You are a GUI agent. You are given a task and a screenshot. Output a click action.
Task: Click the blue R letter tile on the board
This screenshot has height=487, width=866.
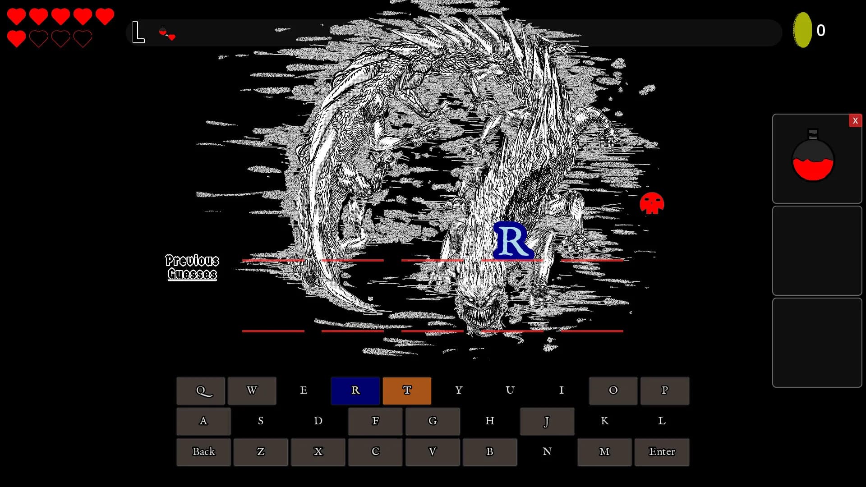tap(513, 240)
